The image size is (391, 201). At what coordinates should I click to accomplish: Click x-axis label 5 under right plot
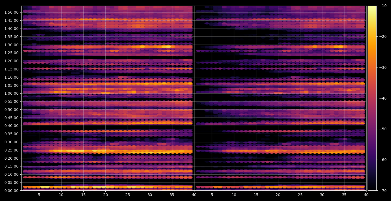tap(212, 195)
